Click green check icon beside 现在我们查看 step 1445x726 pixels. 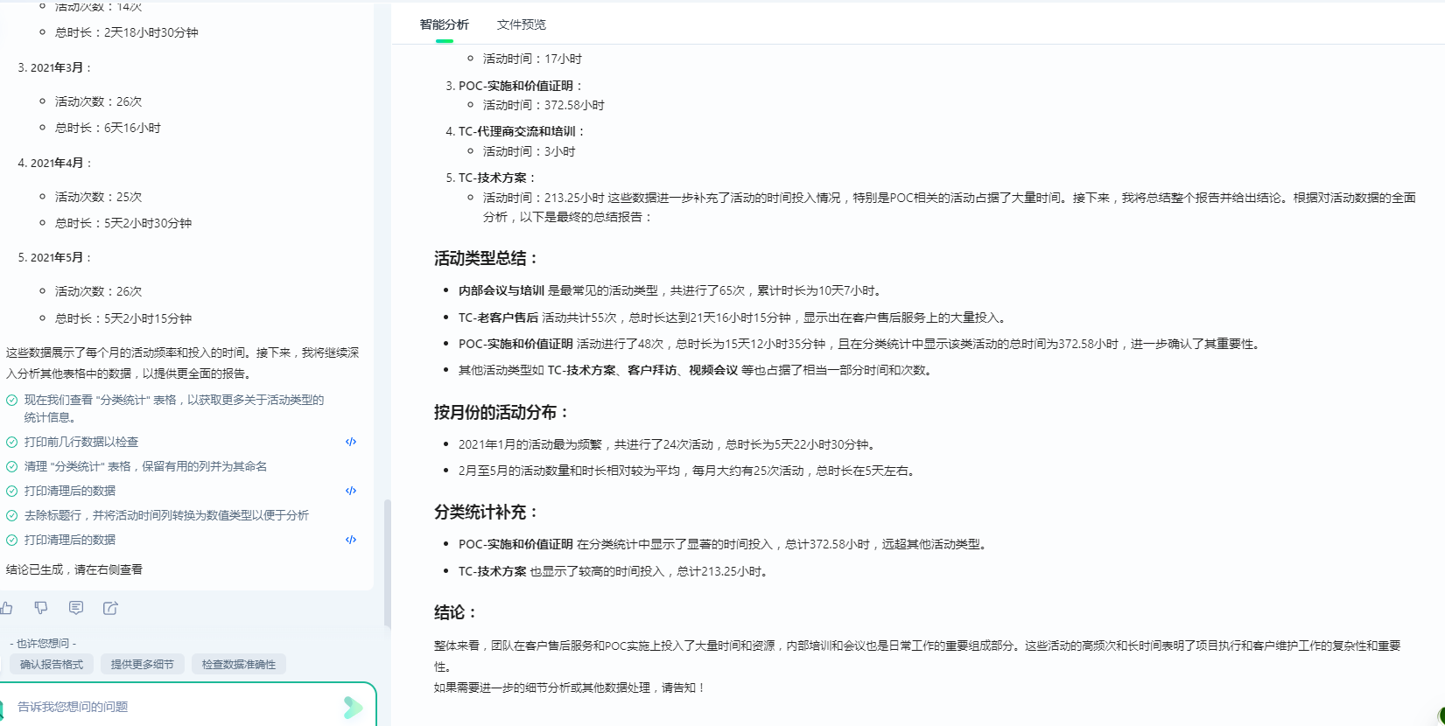tap(12, 400)
